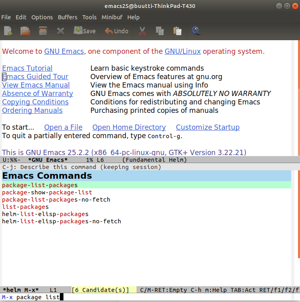
Task: Select the package-show-package-list candidate
Action: pyautogui.click(x=47, y=192)
